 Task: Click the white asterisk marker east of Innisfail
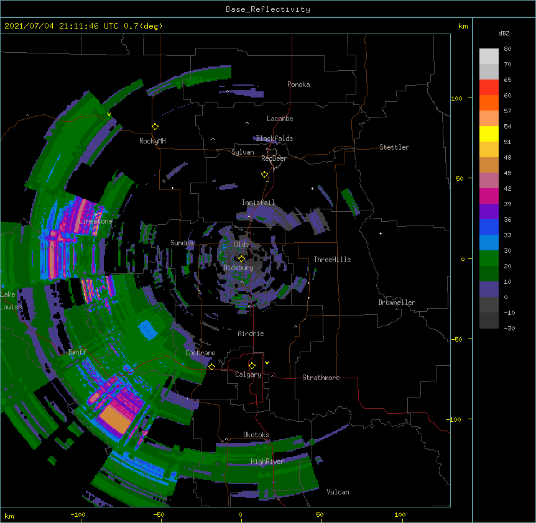tap(312, 188)
